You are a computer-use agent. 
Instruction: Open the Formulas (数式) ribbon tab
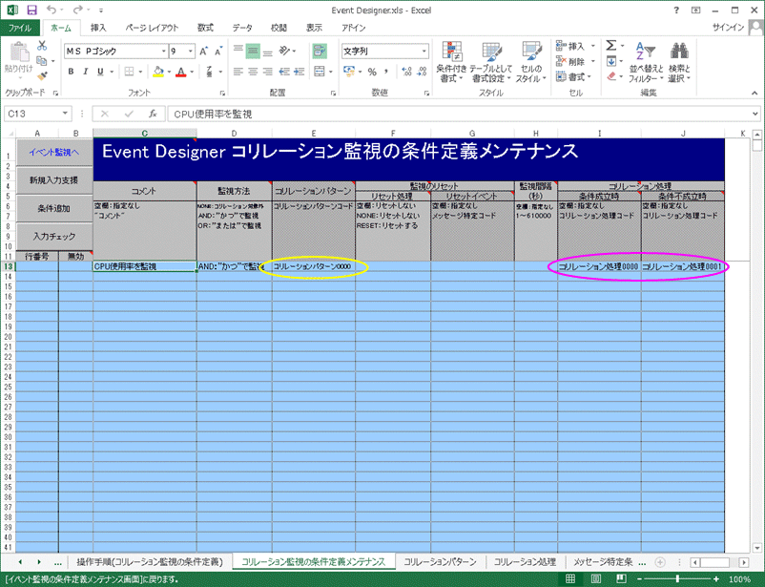coord(205,28)
